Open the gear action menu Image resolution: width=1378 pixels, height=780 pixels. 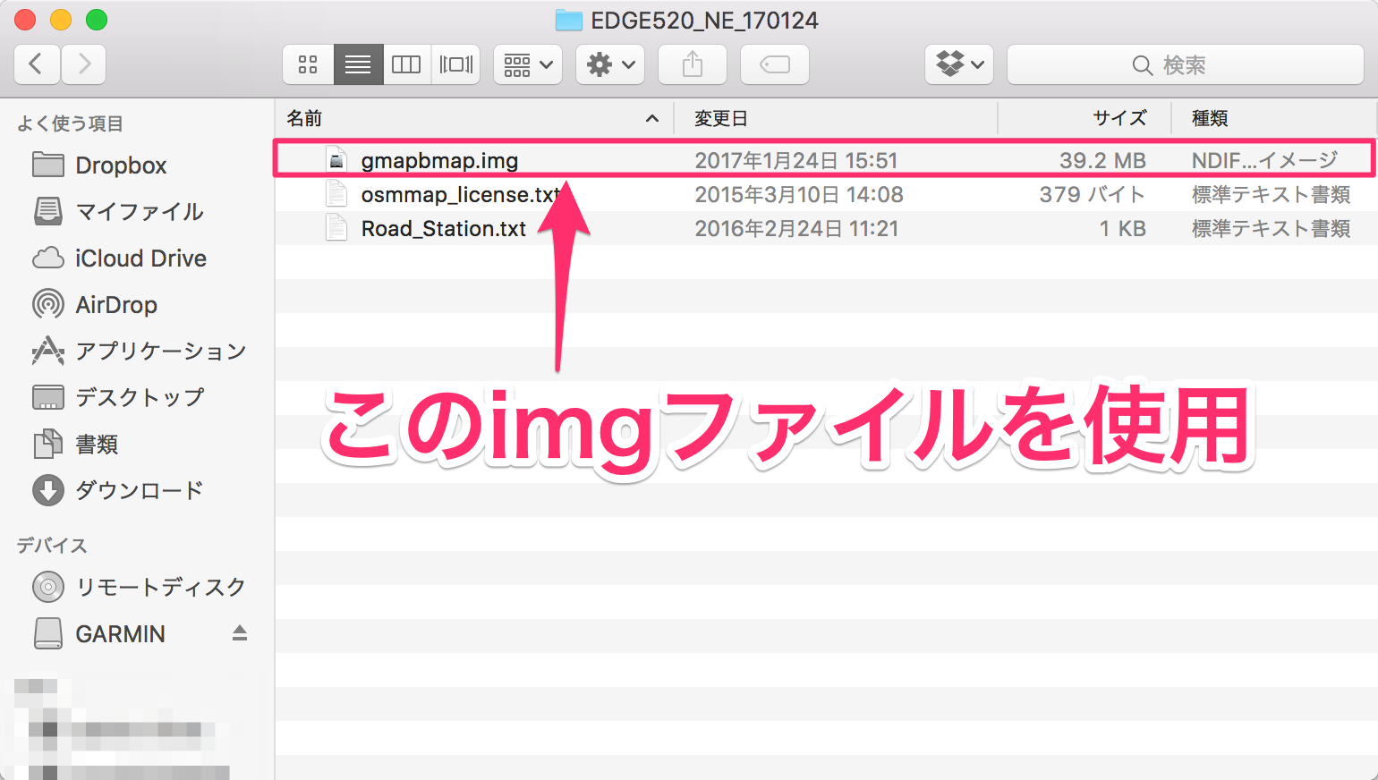click(x=610, y=64)
